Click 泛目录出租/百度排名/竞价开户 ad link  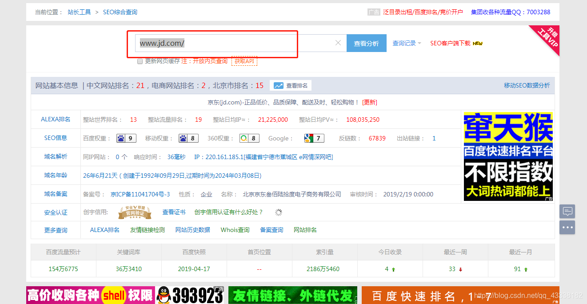pyautogui.click(x=423, y=12)
